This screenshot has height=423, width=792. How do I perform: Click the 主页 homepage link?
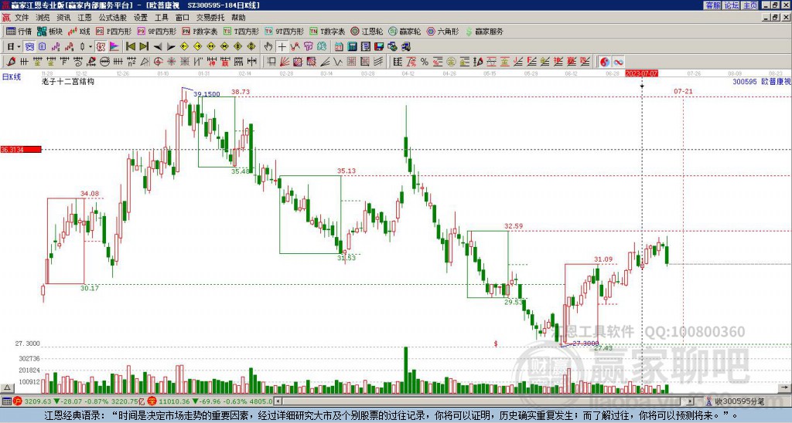click(750, 5)
